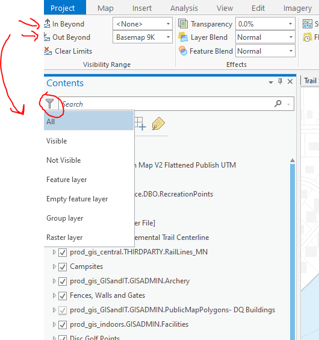Toggle the Archery layer checkbox
Image resolution: width=319 pixels, height=340 pixels.
(63, 282)
